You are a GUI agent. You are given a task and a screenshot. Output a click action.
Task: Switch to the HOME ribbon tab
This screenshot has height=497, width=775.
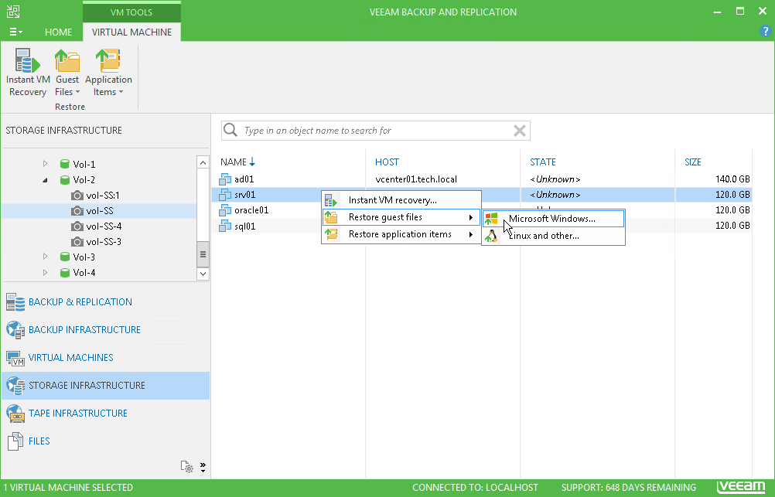(x=58, y=32)
